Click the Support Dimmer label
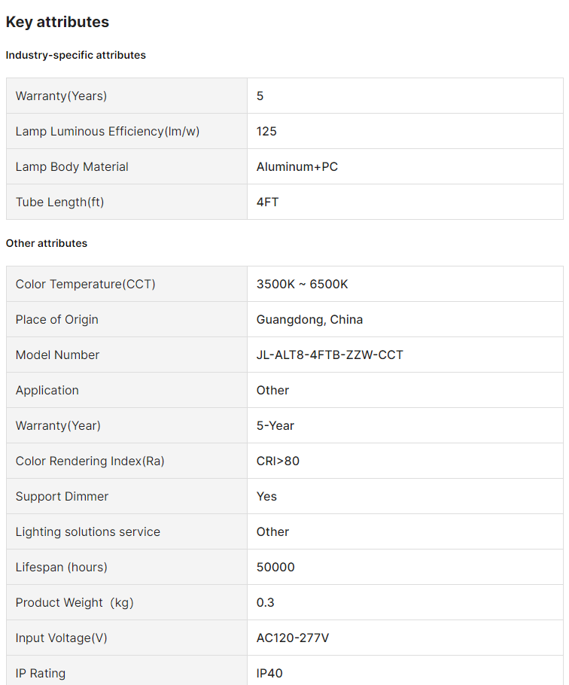The width and height of the screenshot is (569, 685). 62,496
